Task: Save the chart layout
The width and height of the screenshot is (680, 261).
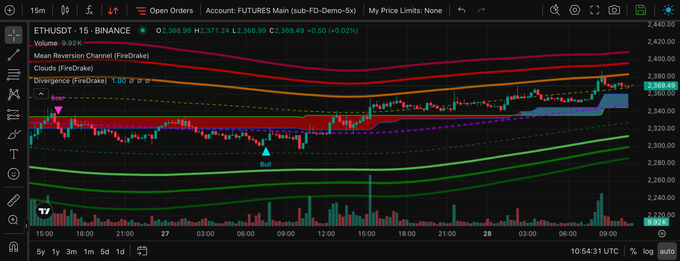Action: click(x=641, y=10)
